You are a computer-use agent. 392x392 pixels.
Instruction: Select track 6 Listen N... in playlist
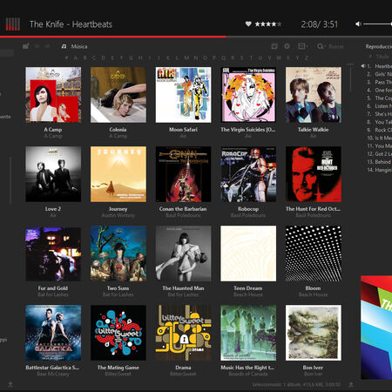pyautogui.click(x=379, y=106)
